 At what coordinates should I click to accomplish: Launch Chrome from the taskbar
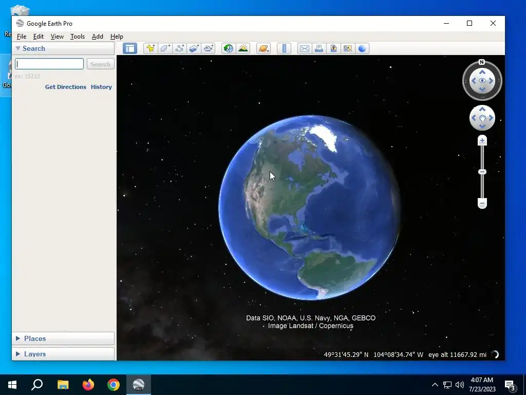click(114, 385)
